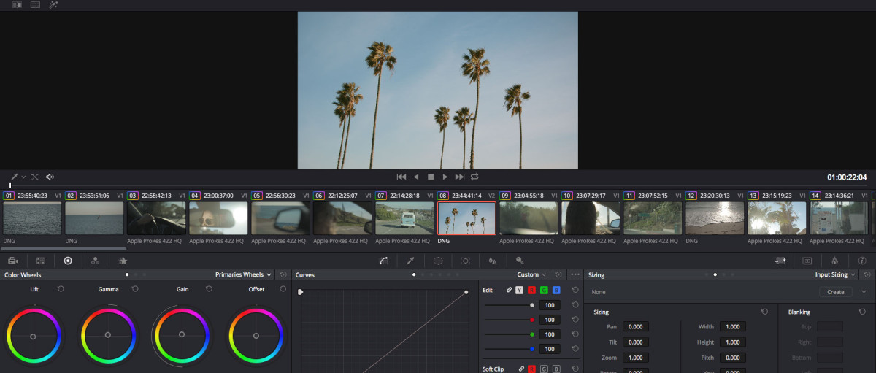Click the Create button in Sizing
876x373 pixels.
click(x=836, y=292)
